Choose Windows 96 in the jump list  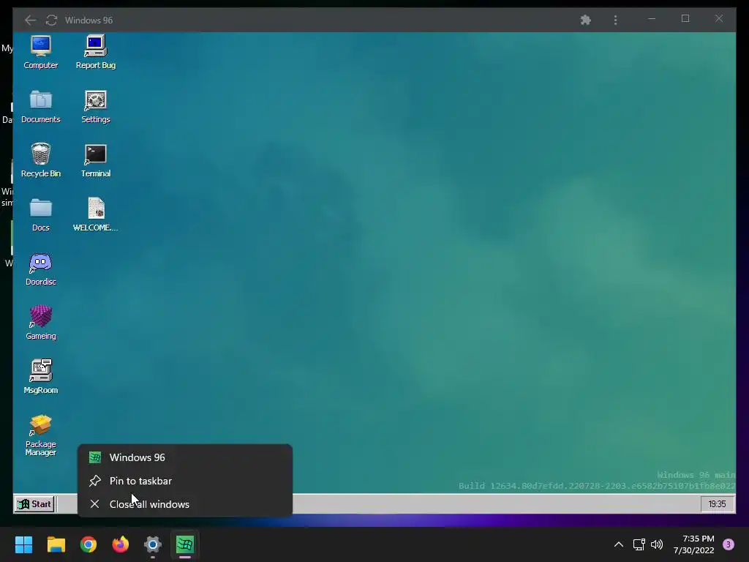185,457
